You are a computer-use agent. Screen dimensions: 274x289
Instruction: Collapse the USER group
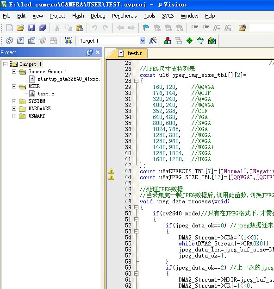(14, 86)
